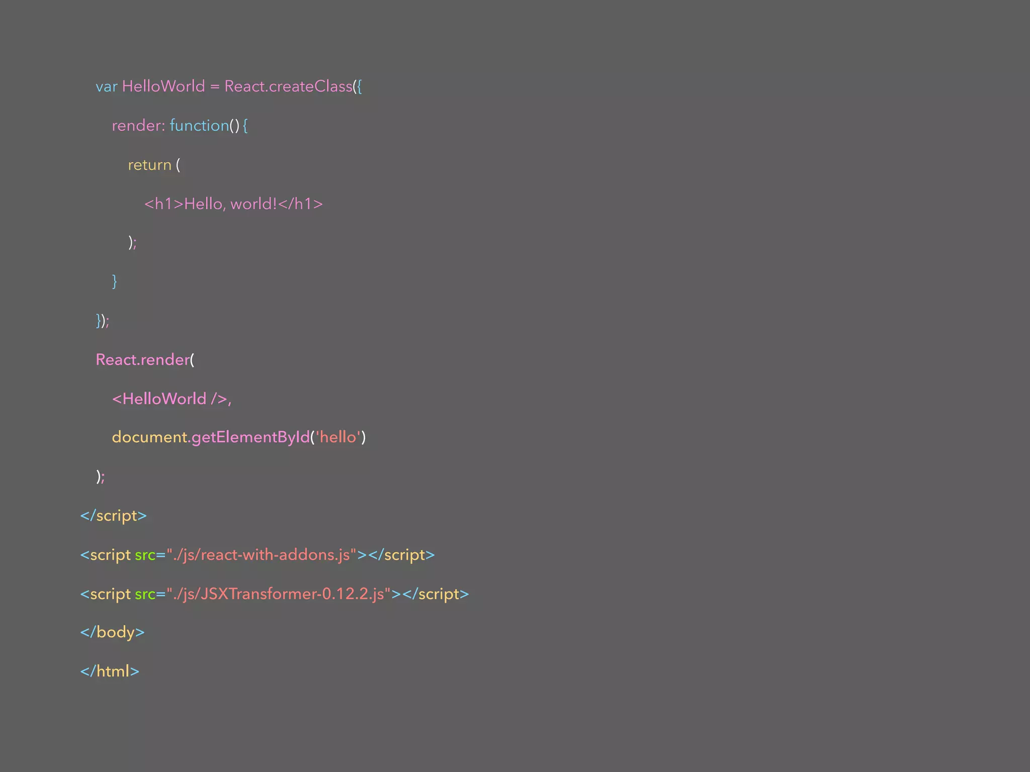This screenshot has width=1030, height=772.
Task: Click the JSXTransformer-0.12.2.js script line
Action: 275,594
